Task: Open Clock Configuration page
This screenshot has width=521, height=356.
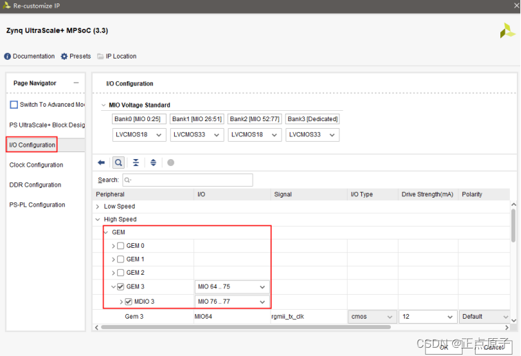Action: point(36,165)
